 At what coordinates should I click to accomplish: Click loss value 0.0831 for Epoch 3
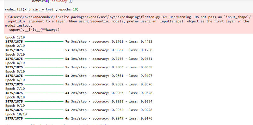[x=146, y=59]
